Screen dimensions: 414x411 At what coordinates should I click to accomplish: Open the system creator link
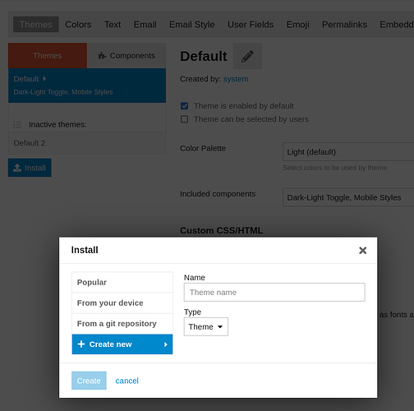click(236, 79)
